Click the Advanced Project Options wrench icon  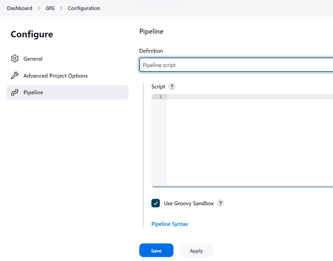(x=15, y=75)
